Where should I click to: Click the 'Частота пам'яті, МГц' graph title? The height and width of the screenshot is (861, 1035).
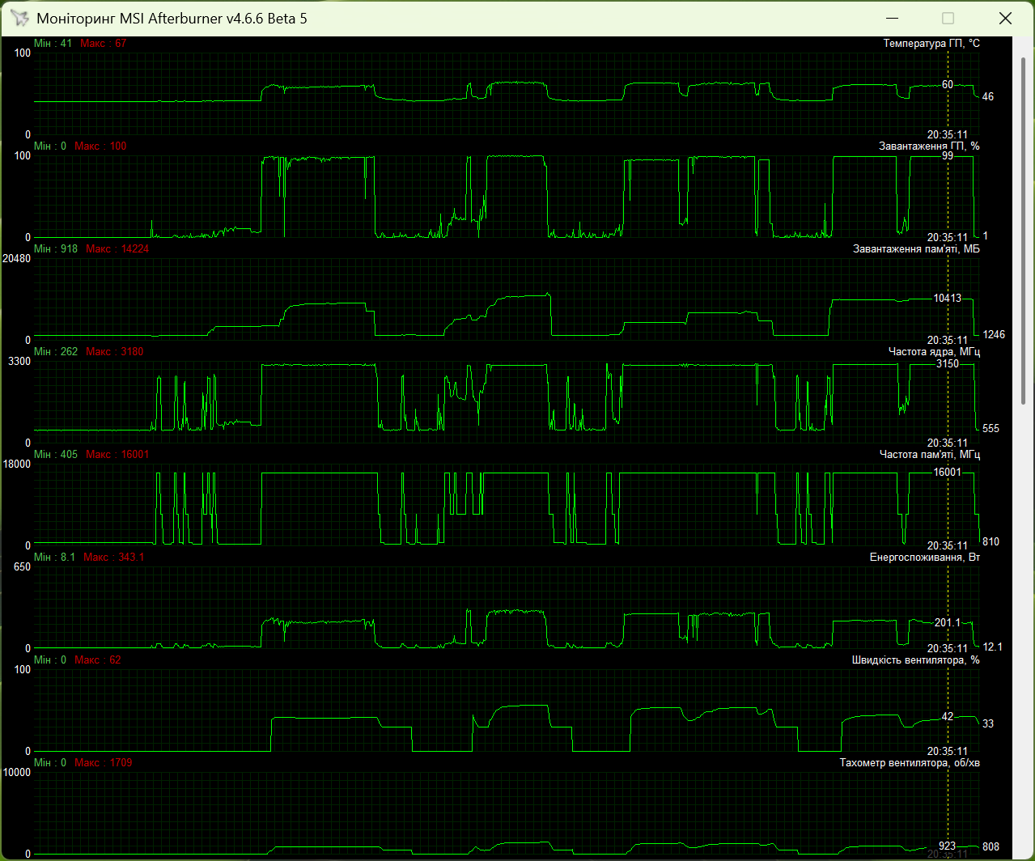(930, 454)
